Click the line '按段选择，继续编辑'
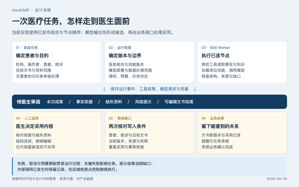 [x=33, y=141]
